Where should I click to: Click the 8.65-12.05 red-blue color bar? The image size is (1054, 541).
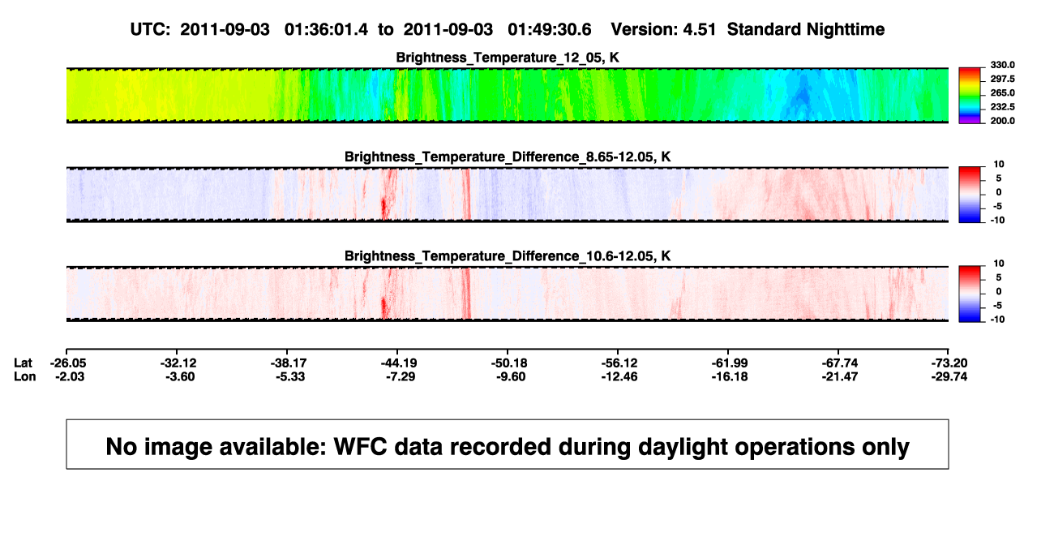click(970, 193)
